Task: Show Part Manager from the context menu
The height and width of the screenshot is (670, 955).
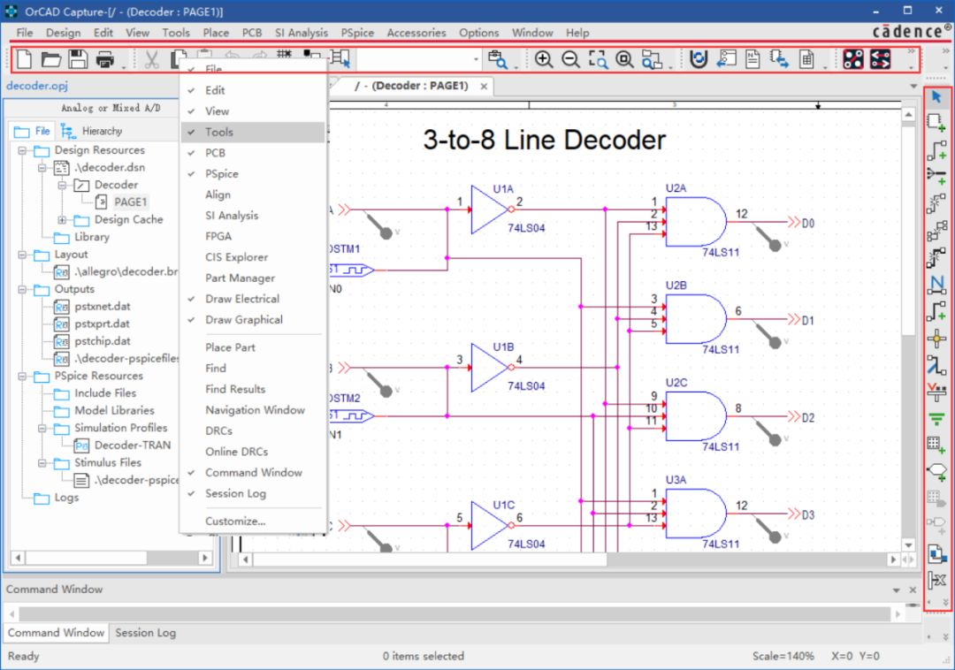Action: 253,278
